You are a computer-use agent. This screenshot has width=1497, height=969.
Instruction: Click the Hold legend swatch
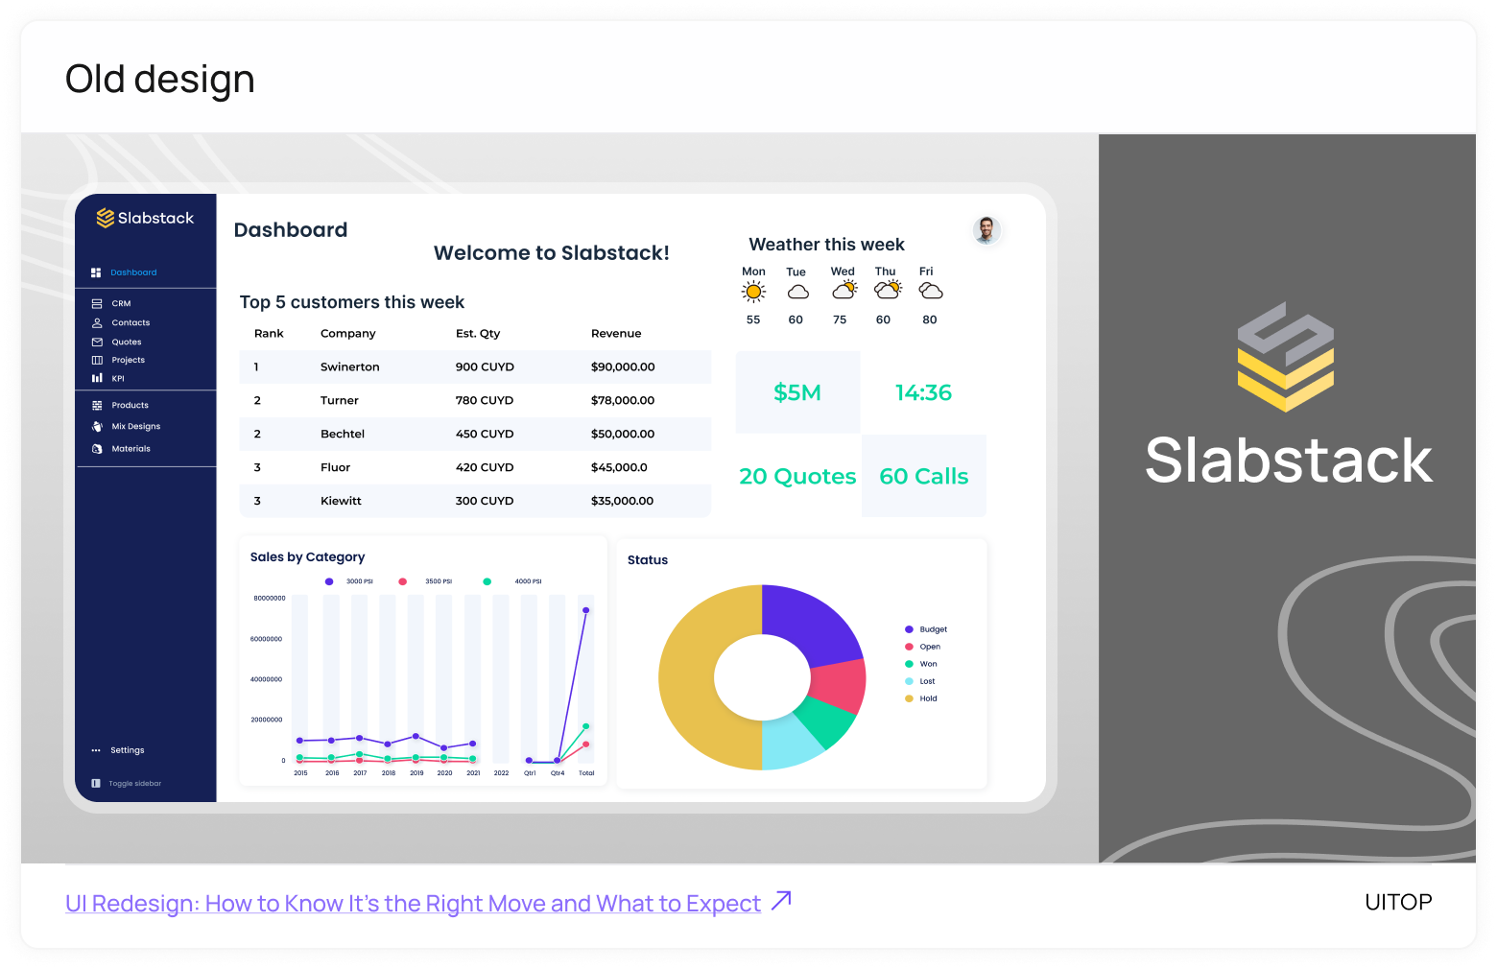(909, 698)
